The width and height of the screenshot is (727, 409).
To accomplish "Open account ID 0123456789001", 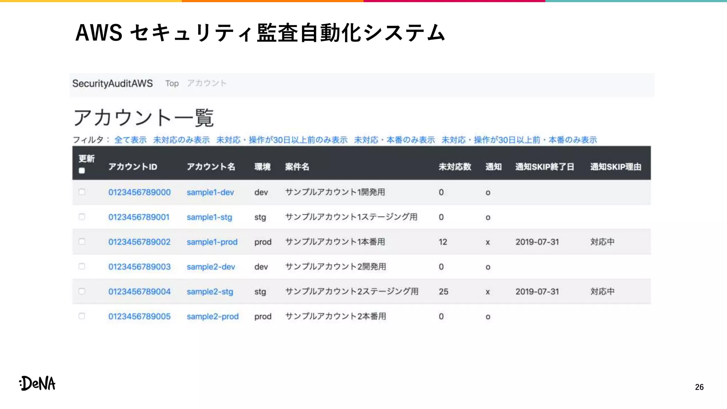I will point(139,217).
